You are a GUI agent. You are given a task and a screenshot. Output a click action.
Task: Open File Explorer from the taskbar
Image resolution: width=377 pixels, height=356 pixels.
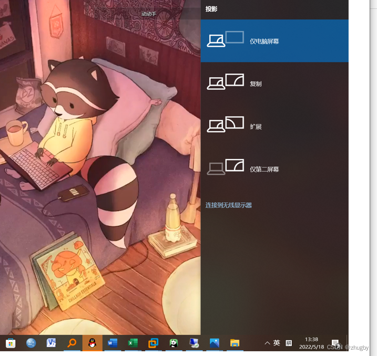pos(235,343)
